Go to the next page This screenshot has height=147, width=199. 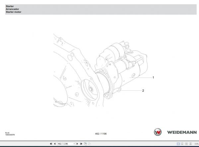pos(77,144)
